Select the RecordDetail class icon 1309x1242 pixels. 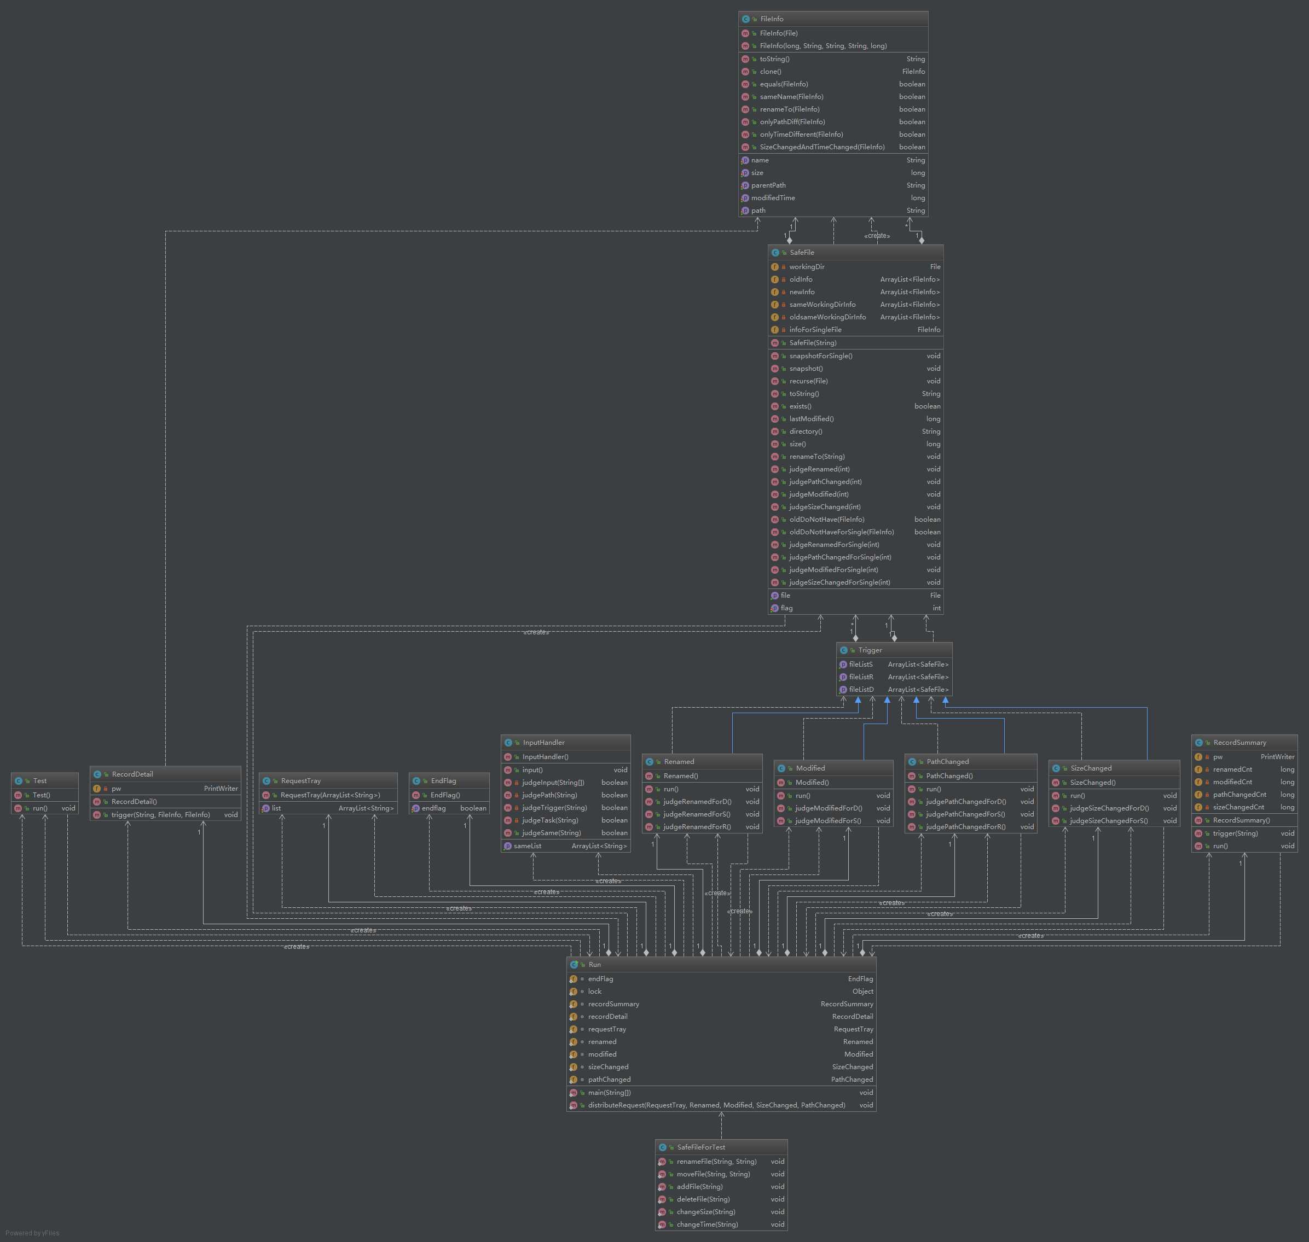point(97,774)
